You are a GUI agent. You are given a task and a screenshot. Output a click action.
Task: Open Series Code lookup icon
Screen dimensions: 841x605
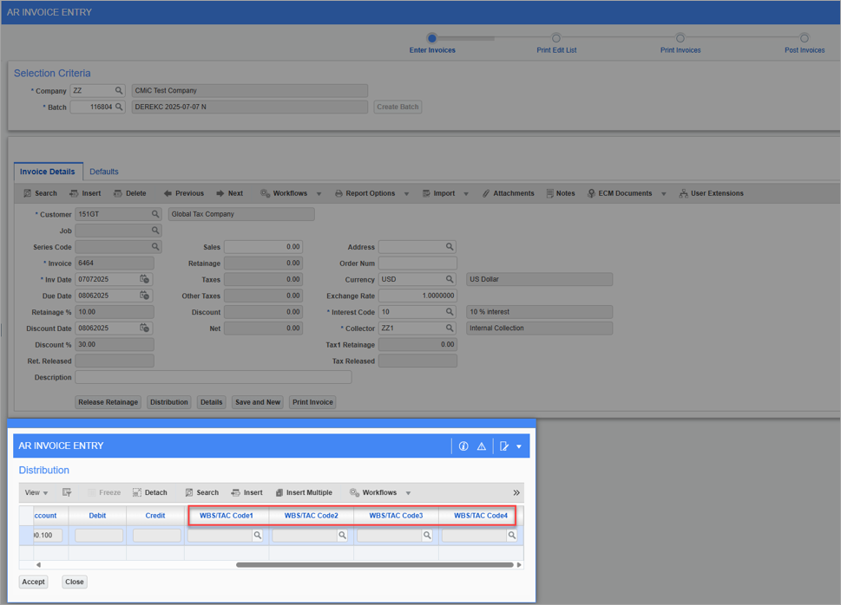pos(155,246)
